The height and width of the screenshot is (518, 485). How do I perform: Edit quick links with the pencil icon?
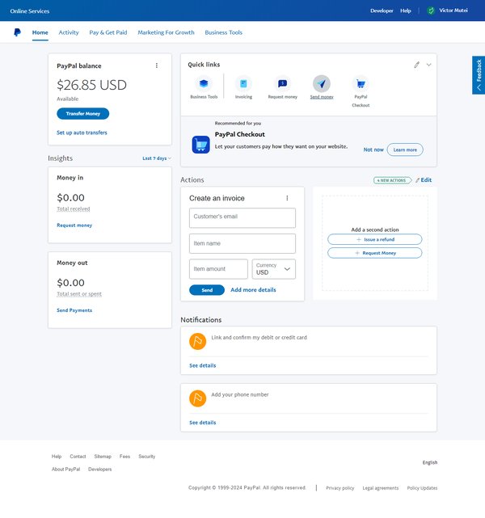coord(416,65)
